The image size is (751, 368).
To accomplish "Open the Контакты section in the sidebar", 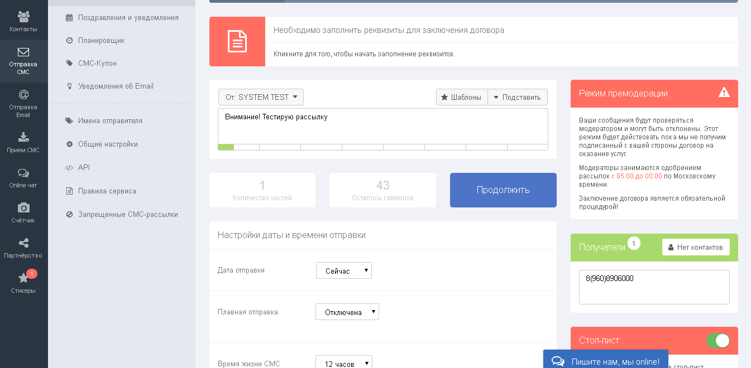I will point(23,20).
